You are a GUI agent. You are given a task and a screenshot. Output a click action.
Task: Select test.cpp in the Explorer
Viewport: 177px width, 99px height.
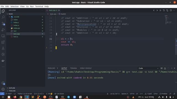coord(26,34)
